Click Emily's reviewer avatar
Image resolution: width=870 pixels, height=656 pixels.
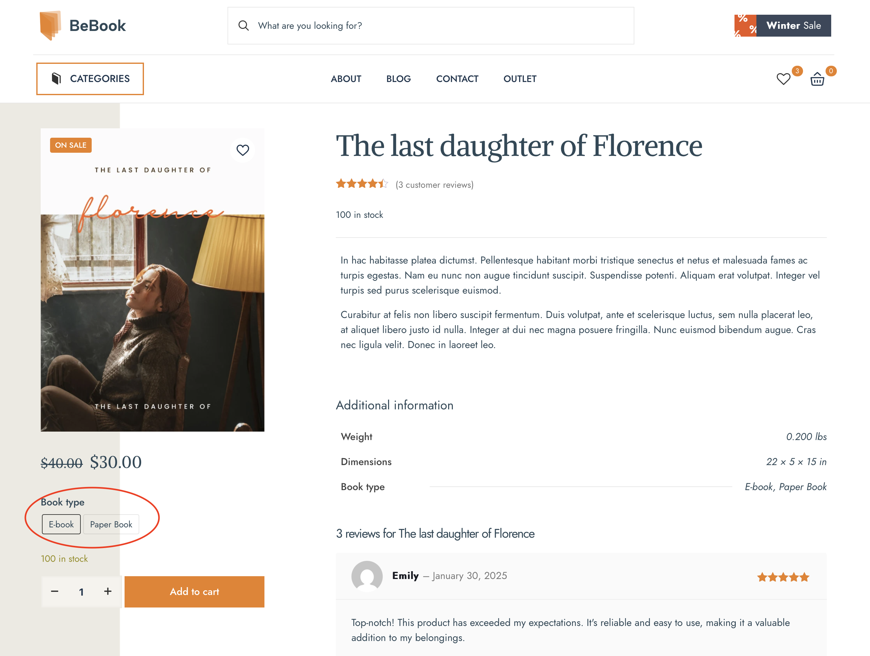(x=366, y=576)
